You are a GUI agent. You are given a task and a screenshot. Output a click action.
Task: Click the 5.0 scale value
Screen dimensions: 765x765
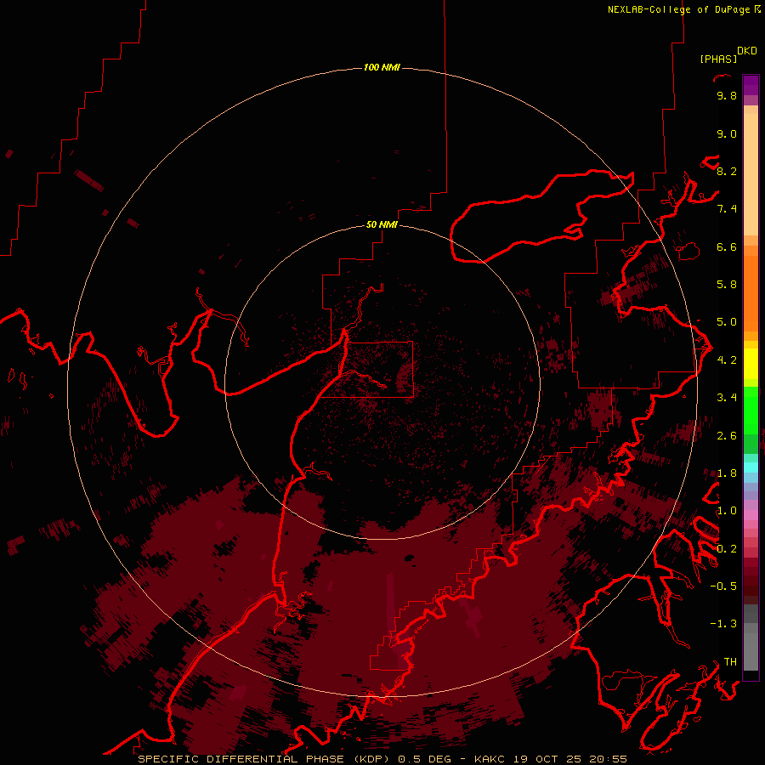tap(727, 322)
